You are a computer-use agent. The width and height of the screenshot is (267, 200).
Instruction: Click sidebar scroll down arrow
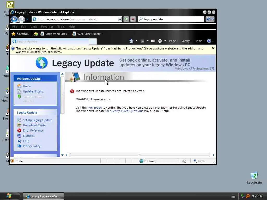click(62, 155)
